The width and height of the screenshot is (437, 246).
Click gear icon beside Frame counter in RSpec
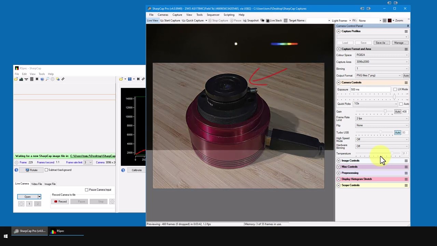tap(16, 163)
